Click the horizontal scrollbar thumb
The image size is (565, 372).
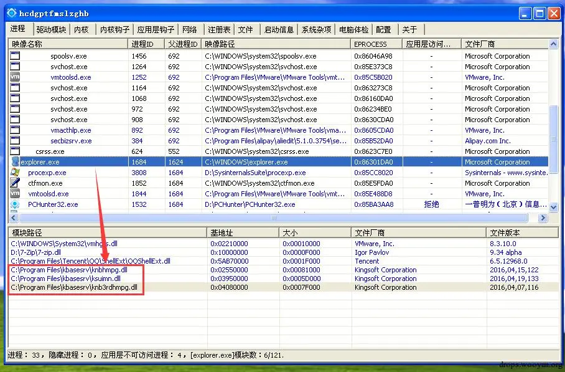click(x=274, y=217)
